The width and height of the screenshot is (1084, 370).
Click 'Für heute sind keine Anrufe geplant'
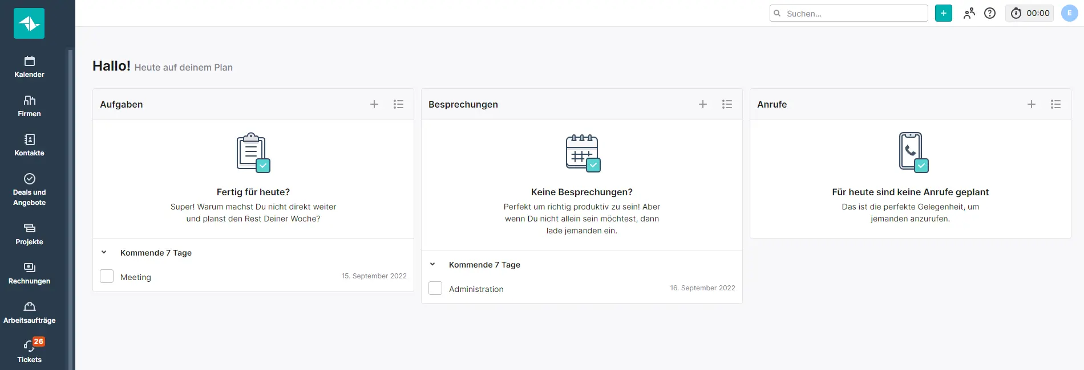coord(911,192)
